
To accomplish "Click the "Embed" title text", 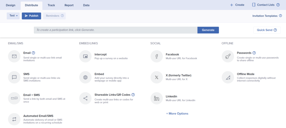I will [x=99, y=74].
